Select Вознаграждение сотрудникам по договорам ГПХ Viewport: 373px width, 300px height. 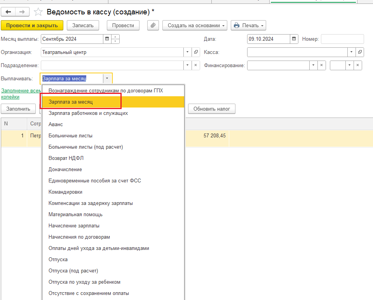tap(113, 90)
